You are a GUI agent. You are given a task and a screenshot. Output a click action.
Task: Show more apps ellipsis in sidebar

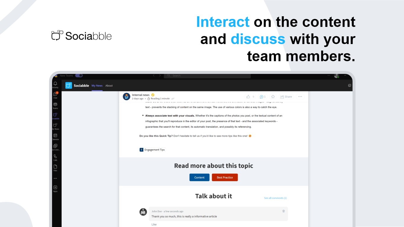(55, 178)
